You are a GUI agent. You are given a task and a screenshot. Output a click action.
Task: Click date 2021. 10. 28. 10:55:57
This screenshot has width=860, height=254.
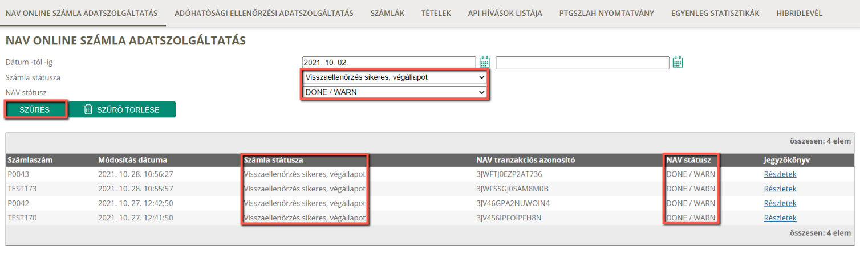[x=135, y=189]
